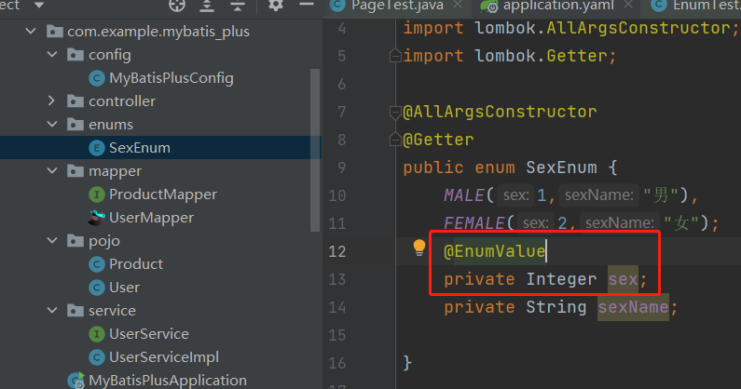Click the Expand All toolbar icon
The width and height of the screenshot is (741, 389).
(207, 6)
